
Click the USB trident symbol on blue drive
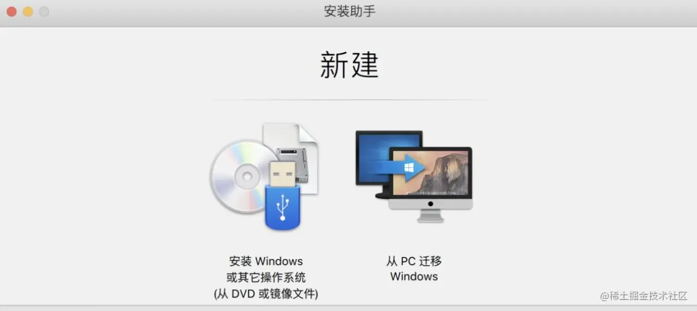point(283,209)
